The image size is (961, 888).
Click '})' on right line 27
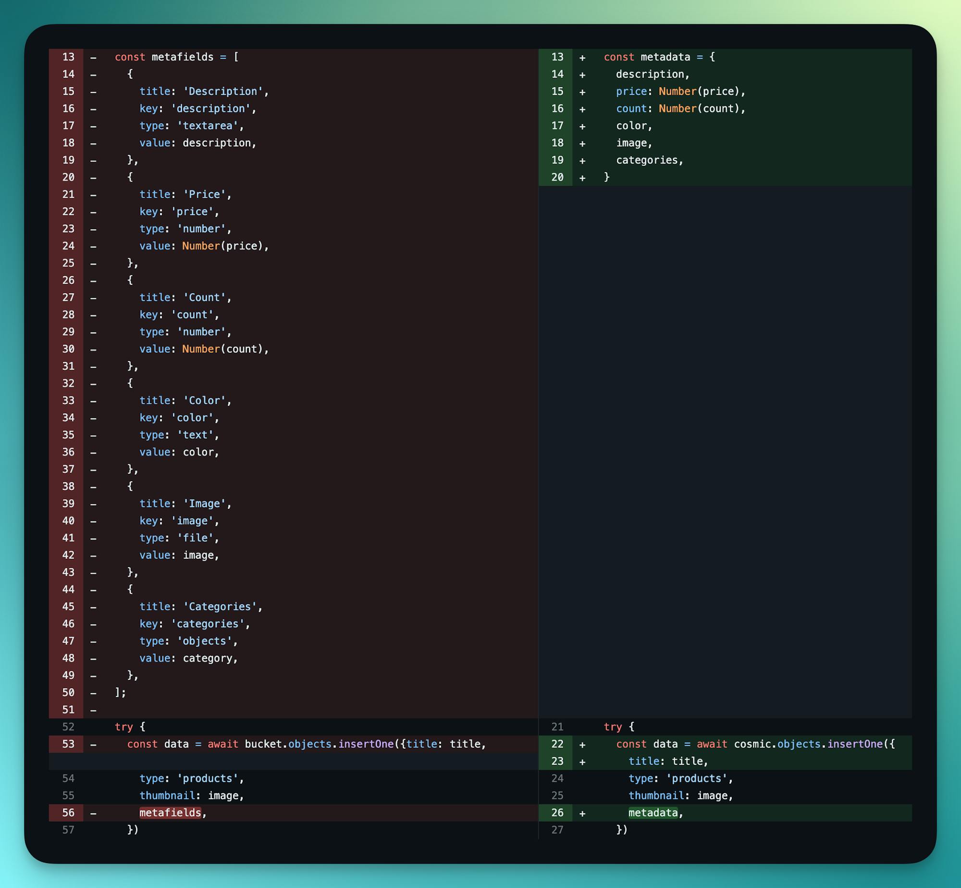[622, 830]
